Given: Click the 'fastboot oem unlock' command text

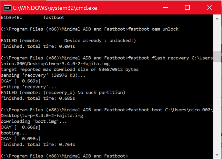Looking at the screenshot, I should pyautogui.click(x=153, y=29).
